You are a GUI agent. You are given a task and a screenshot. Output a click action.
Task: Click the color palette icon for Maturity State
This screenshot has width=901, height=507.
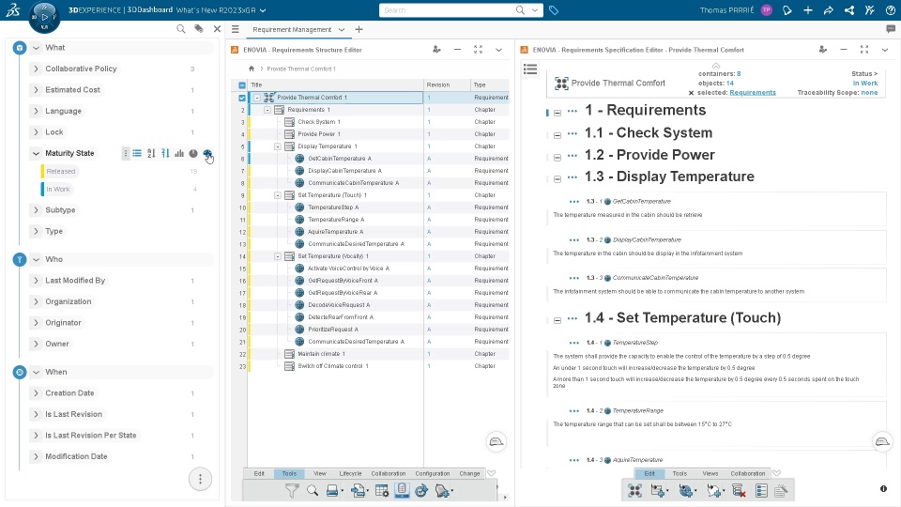[206, 153]
